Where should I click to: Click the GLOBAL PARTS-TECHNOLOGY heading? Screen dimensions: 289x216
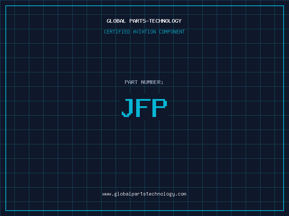click(144, 21)
